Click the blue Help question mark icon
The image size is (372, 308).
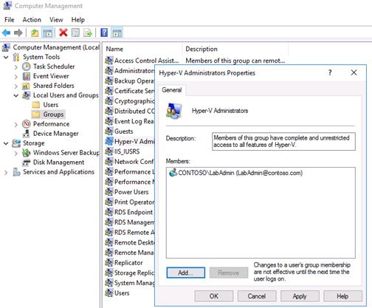104,32
